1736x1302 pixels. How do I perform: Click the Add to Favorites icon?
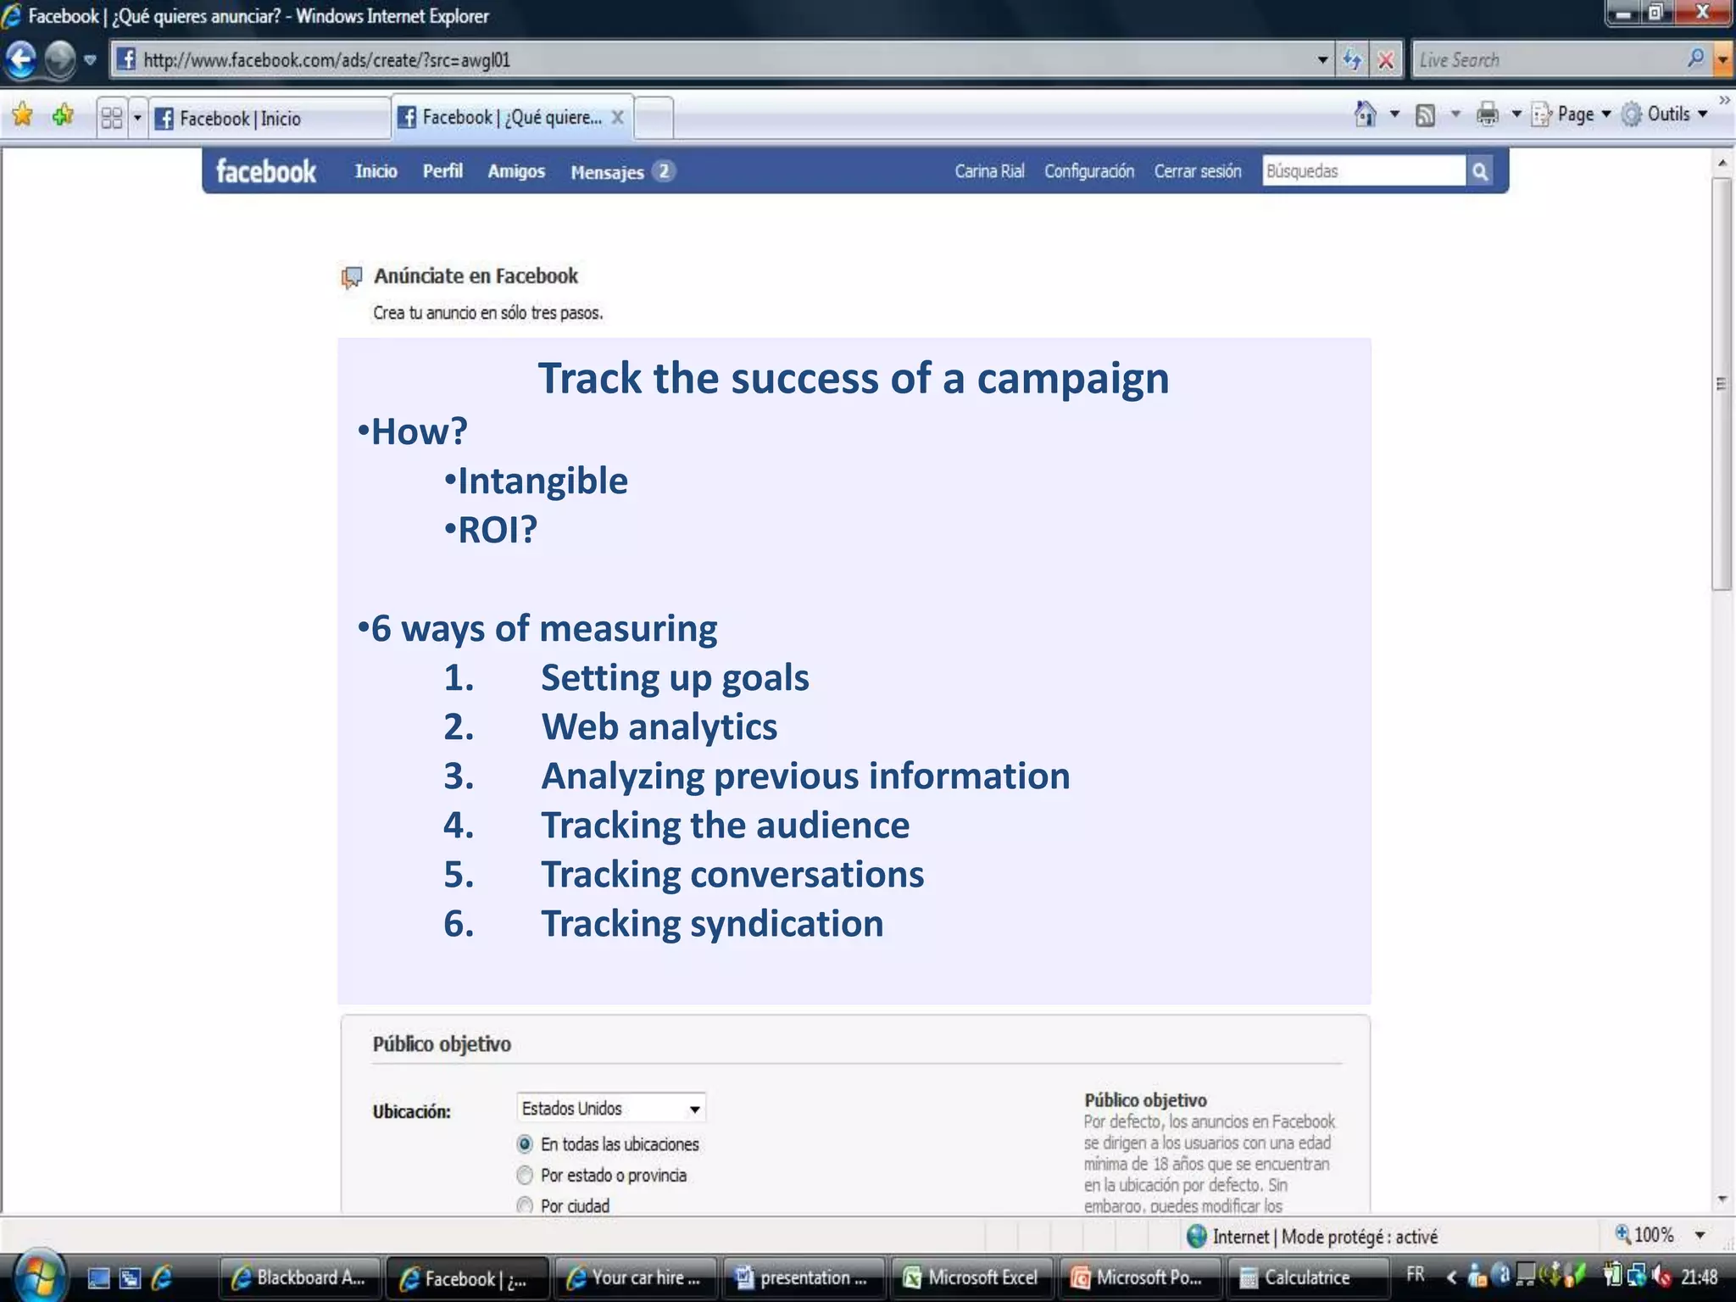[x=64, y=114]
